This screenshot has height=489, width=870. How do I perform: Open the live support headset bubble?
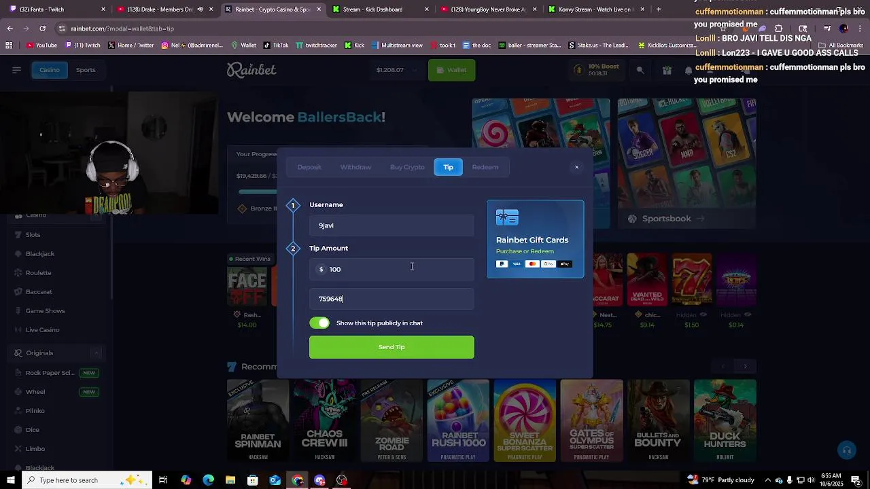click(x=846, y=450)
